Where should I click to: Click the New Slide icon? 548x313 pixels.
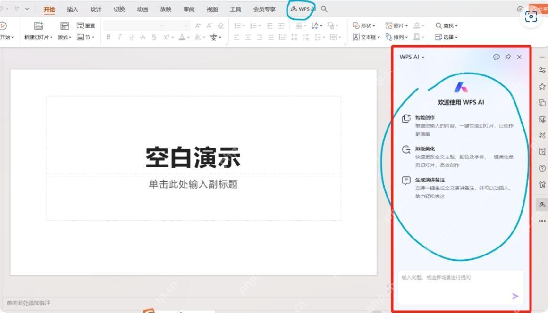coord(38,25)
